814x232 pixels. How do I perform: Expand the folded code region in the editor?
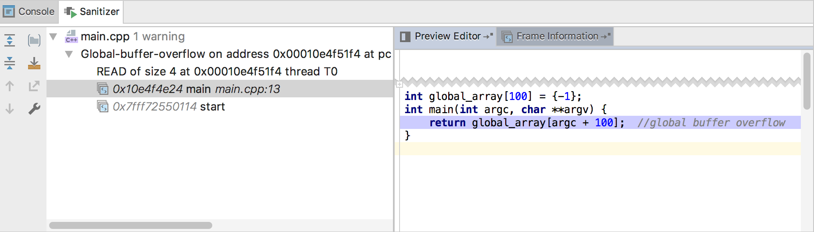tap(399, 84)
